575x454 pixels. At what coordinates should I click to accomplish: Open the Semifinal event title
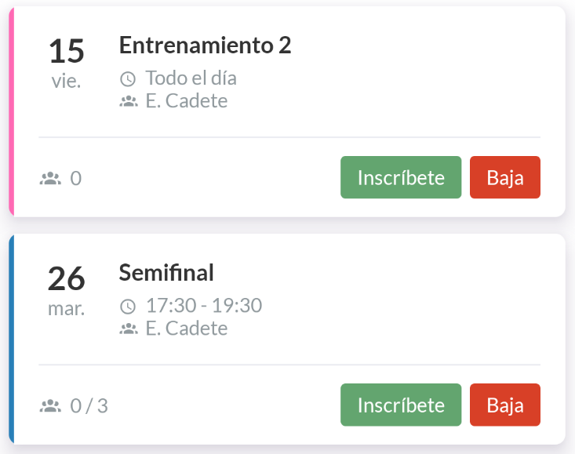click(166, 272)
